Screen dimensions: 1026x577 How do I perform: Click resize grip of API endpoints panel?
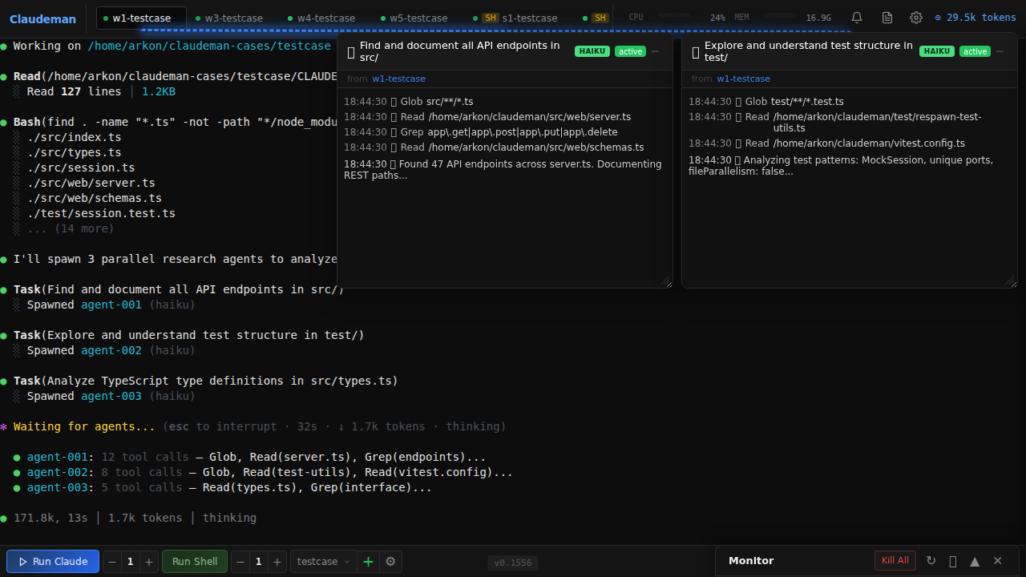pos(666,281)
